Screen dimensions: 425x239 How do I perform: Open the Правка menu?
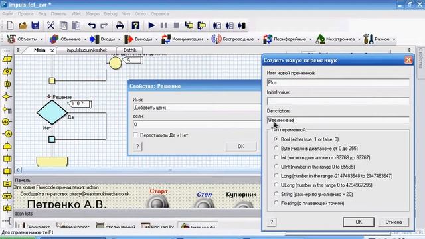pyautogui.click(x=25, y=13)
